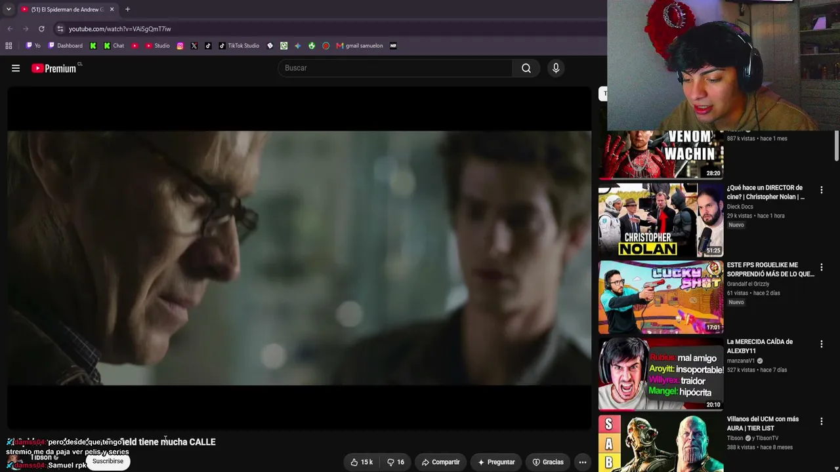This screenshot has width=840, height=472.
Task: Click the Preguntar button
Action: click(x=496, y=462)
